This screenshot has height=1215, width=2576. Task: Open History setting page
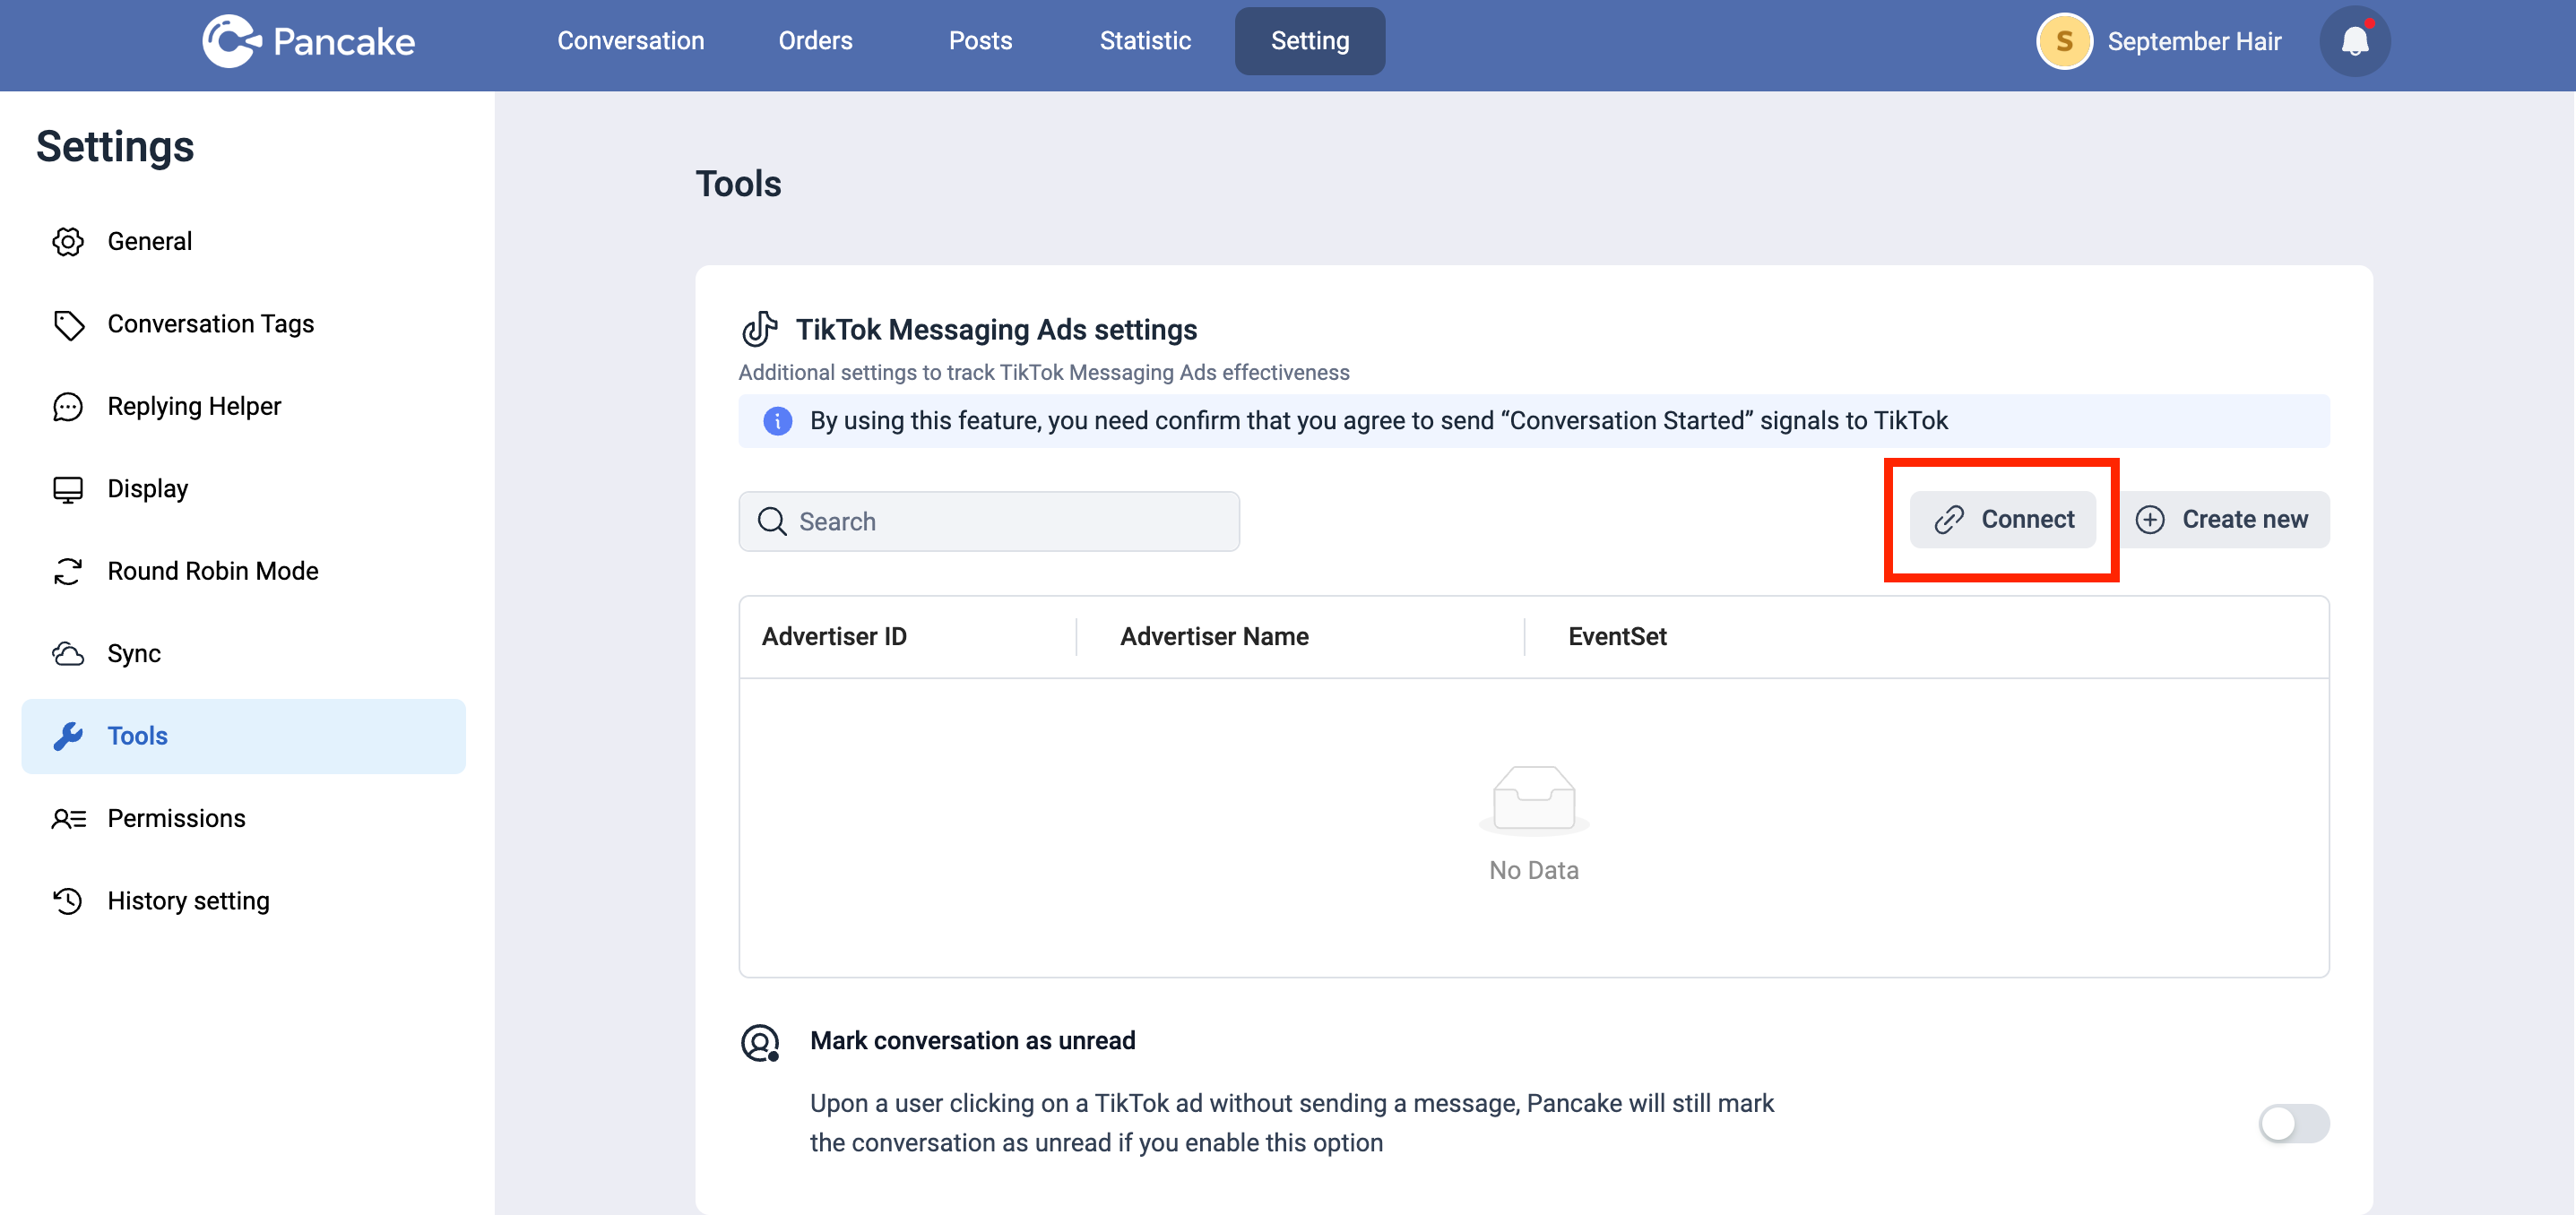click(243, 901)
